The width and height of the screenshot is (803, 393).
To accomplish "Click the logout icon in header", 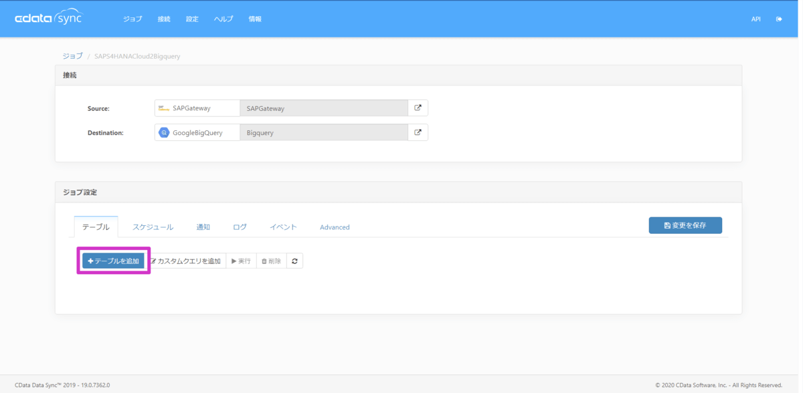I will (x=779, y=19).
